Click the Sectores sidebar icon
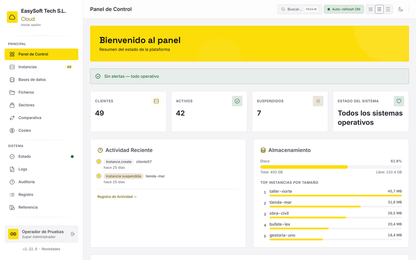Screen dimensions: 416x260 [12, 105]
